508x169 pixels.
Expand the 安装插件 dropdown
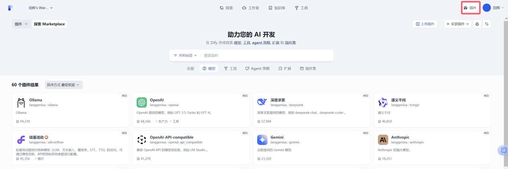point(458,24)
